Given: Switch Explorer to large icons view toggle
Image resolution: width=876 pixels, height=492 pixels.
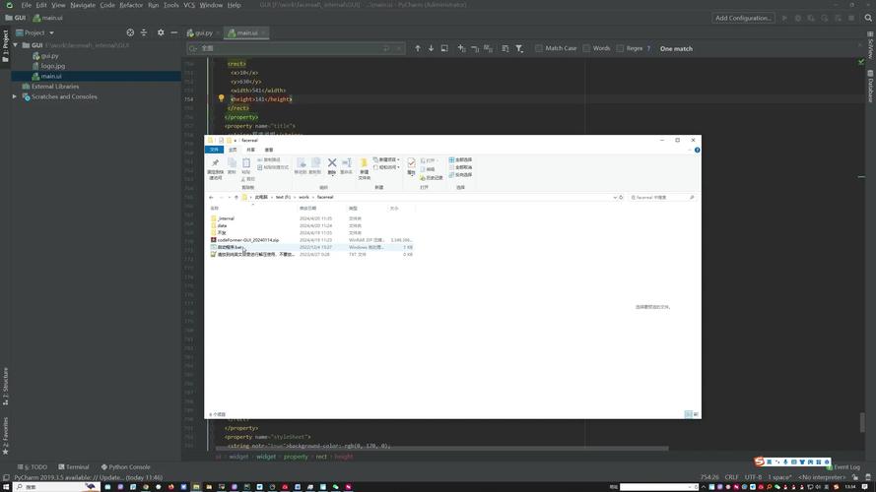Looking at the screenshot, I should click(696, 414).
